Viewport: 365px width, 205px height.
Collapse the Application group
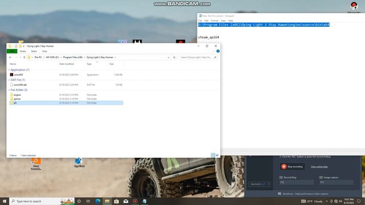9,69
